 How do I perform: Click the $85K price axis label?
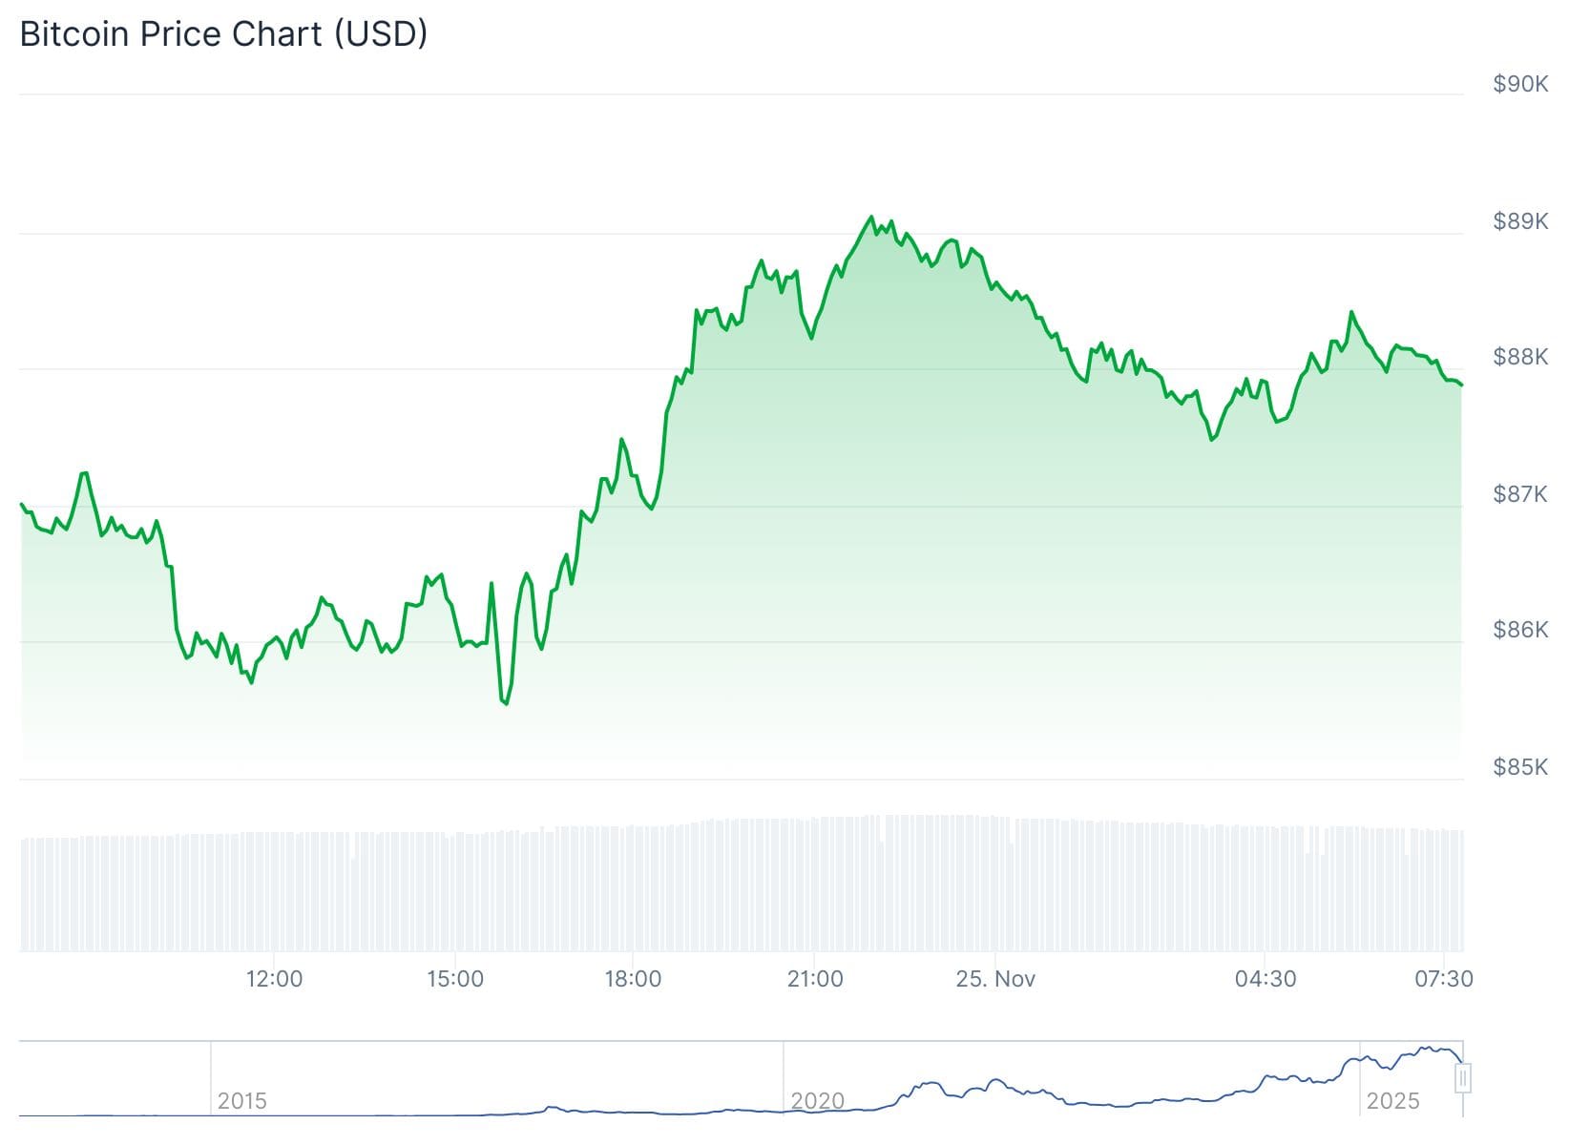pos(1520,767)
